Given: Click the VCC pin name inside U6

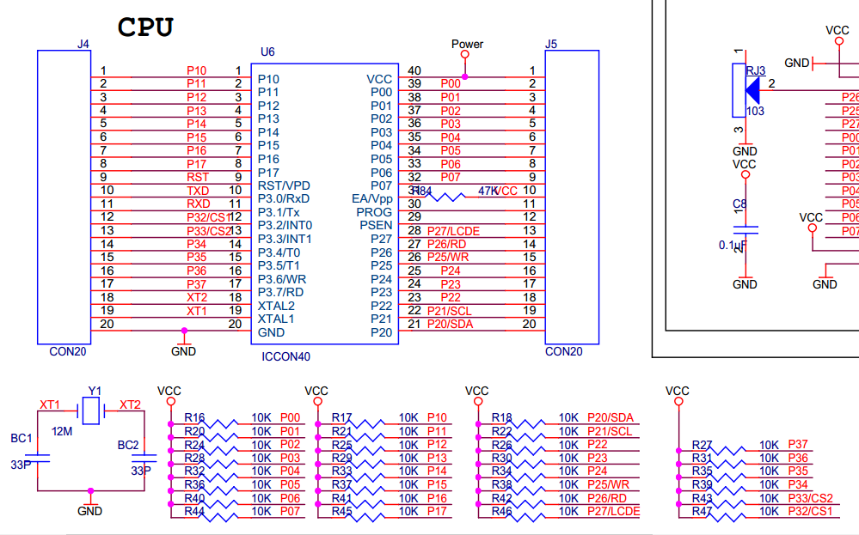Looking at the screenshot, I should point(379,79).
